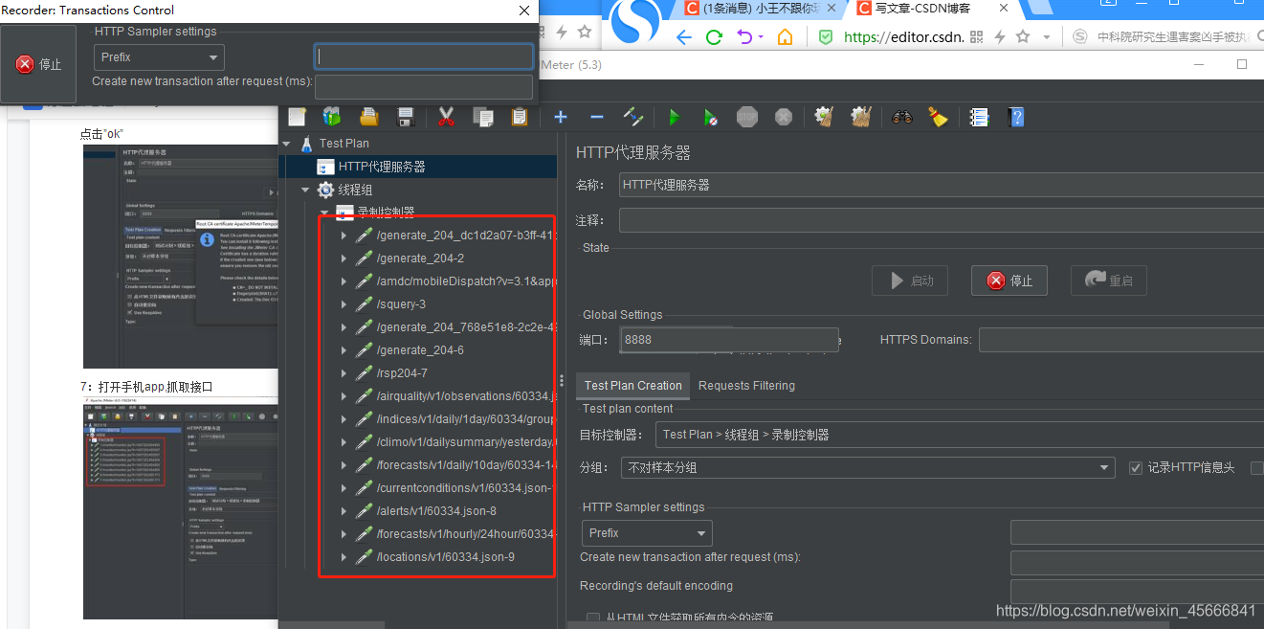Click browser home icon

coord(785,37)
